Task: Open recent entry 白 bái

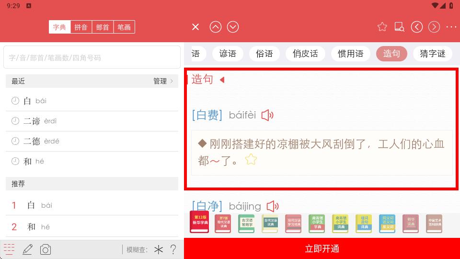Action: pyautogui.click(x=92, y=101)
